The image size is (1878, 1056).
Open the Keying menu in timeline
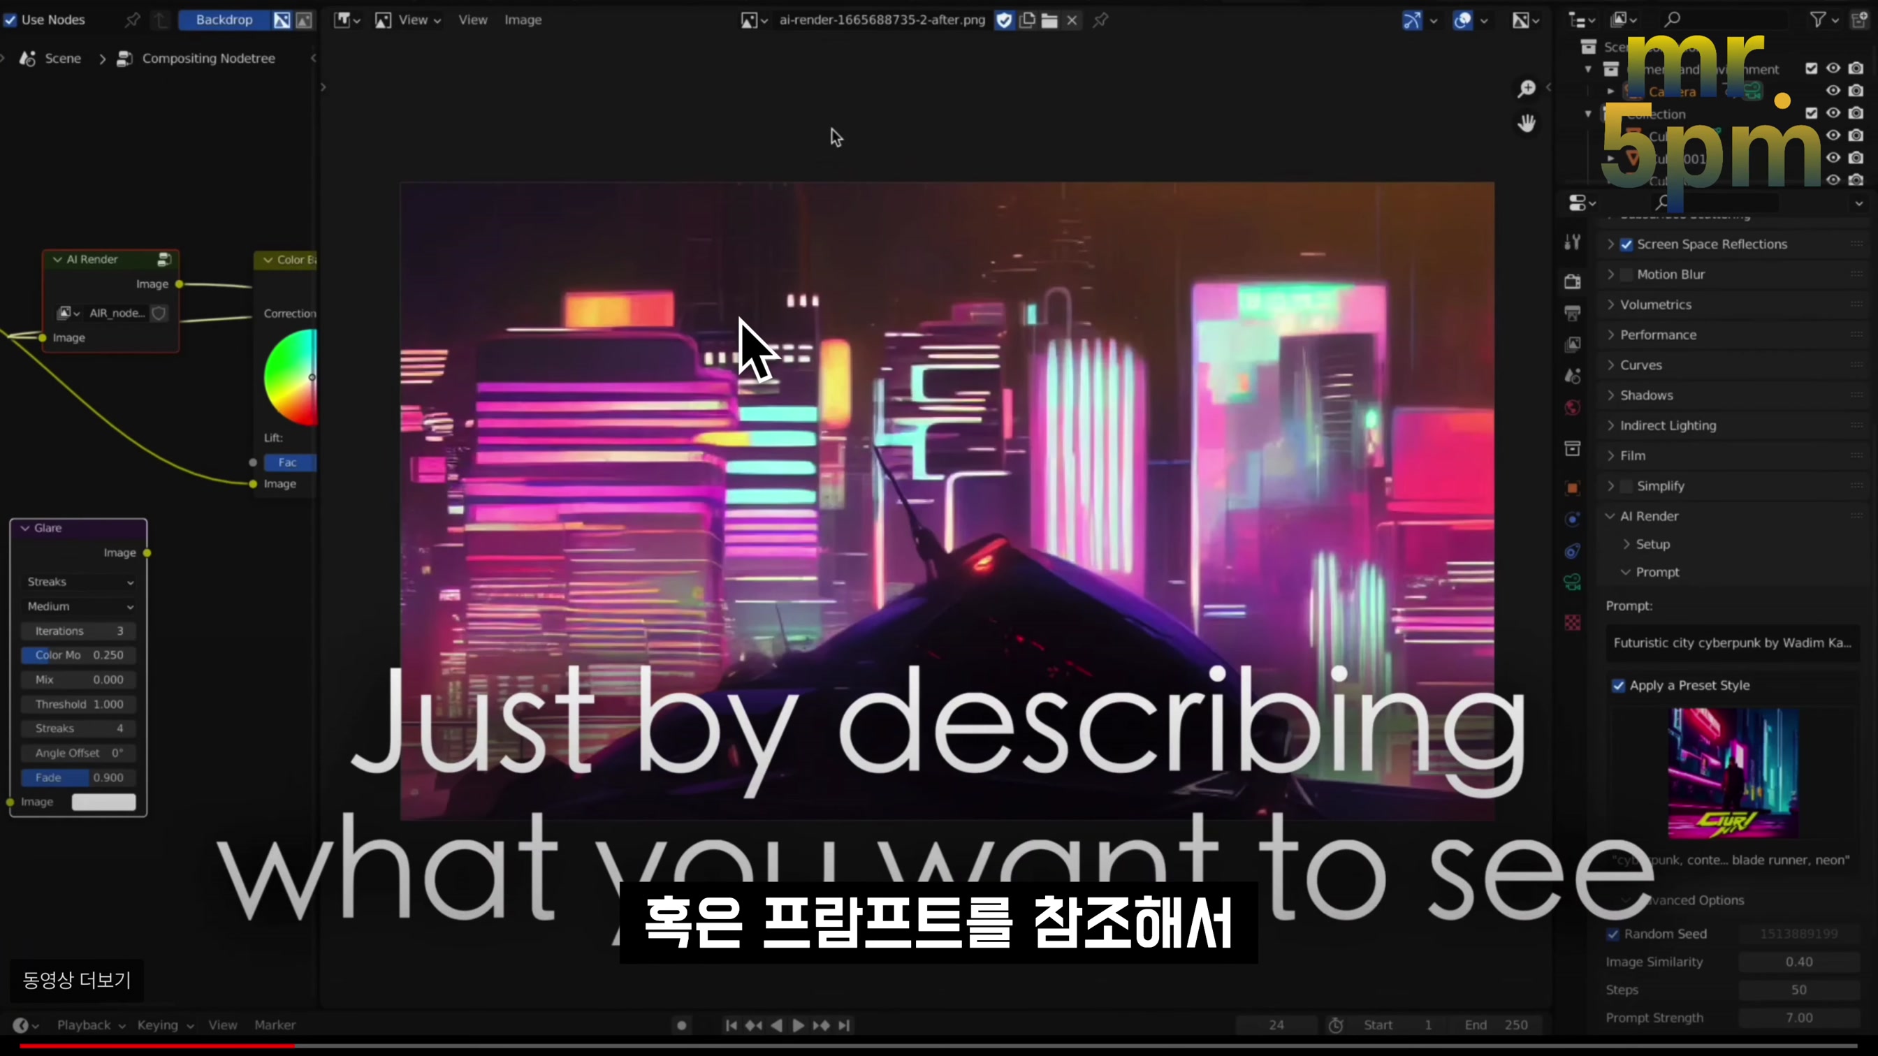[x=165, y=1025]
